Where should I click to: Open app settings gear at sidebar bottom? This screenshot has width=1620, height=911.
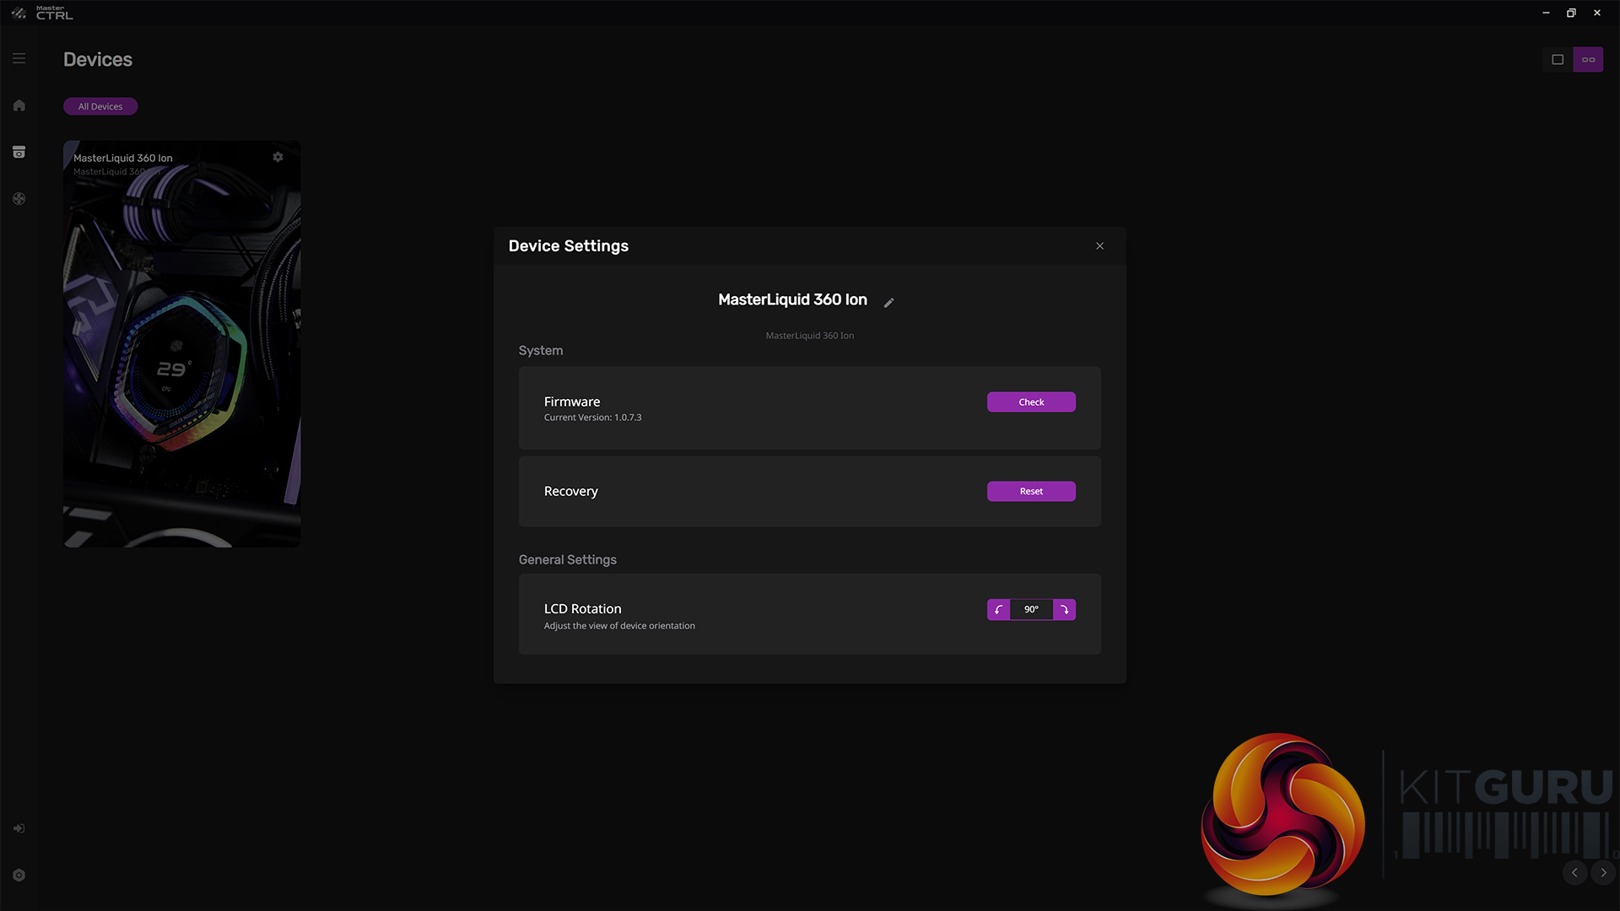19,875
